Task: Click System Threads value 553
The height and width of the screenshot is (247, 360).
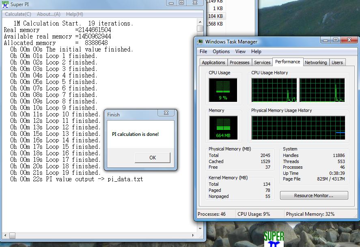Action: [x=341, y=161]
